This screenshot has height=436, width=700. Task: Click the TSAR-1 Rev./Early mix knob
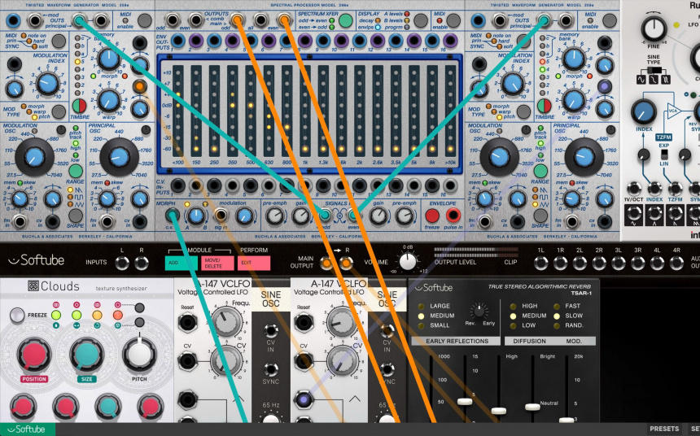pyautogui.click(x=479, y=311)
